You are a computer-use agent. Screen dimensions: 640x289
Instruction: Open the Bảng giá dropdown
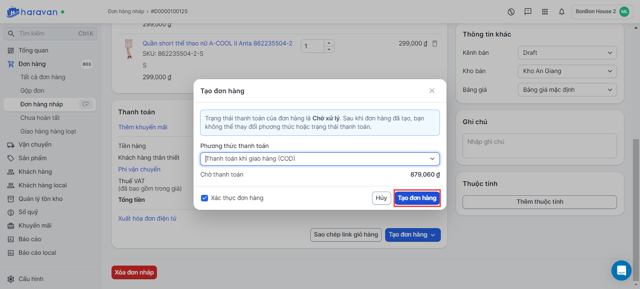pos(567,89)
